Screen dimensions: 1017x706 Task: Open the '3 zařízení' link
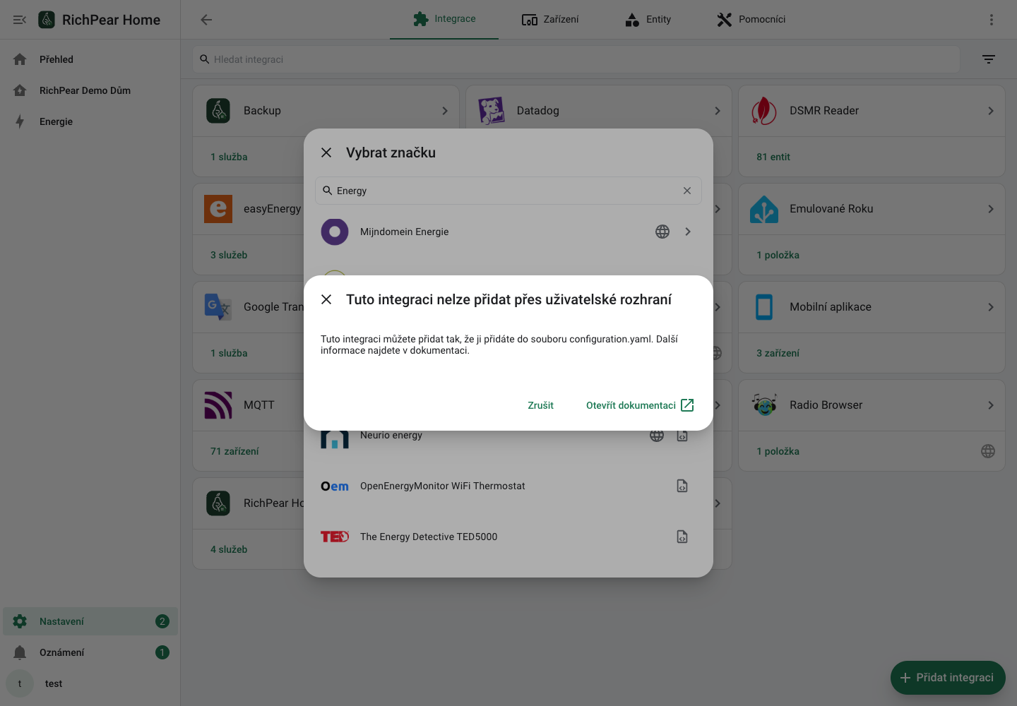[778, 353]
